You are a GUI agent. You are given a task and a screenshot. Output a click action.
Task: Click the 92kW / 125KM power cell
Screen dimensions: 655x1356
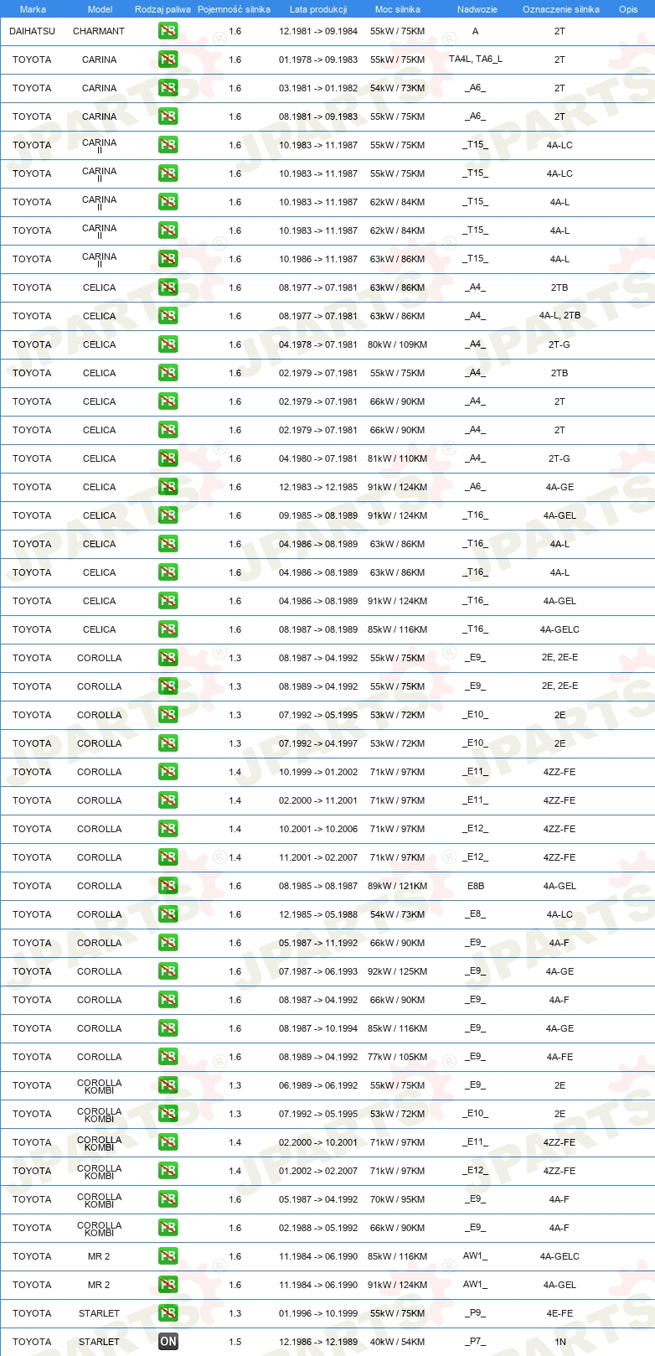(x=397, y=971)
